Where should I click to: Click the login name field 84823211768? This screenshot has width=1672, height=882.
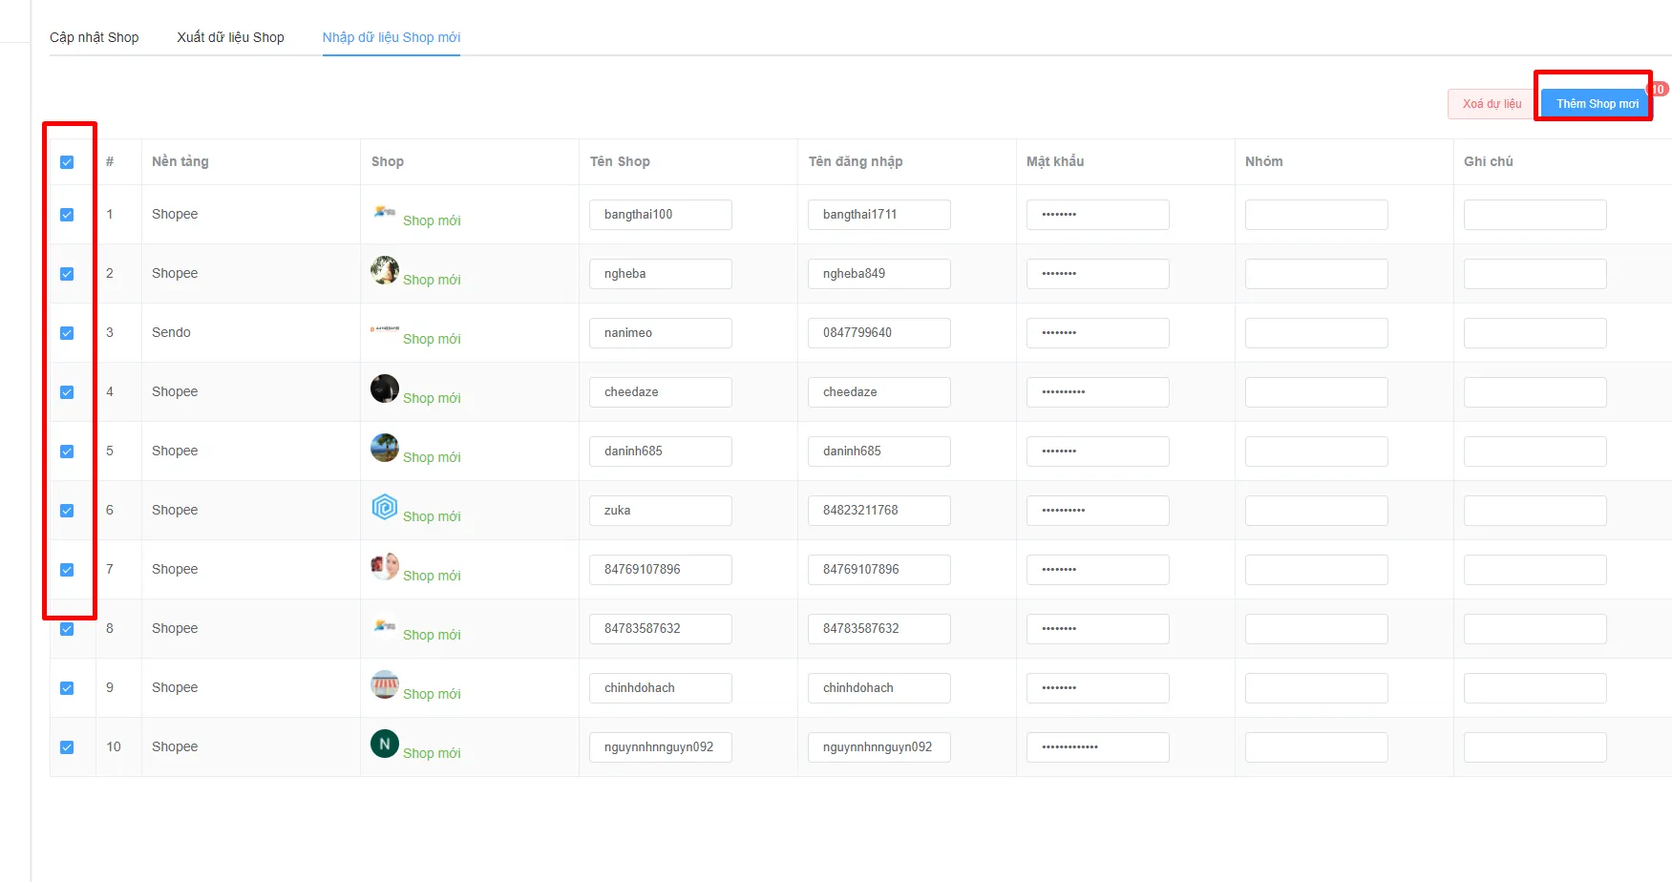[x=879, y=511]
